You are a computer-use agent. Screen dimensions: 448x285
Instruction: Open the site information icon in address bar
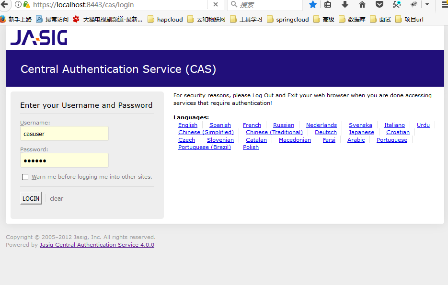pyautogui.click(x=18, y=4)
